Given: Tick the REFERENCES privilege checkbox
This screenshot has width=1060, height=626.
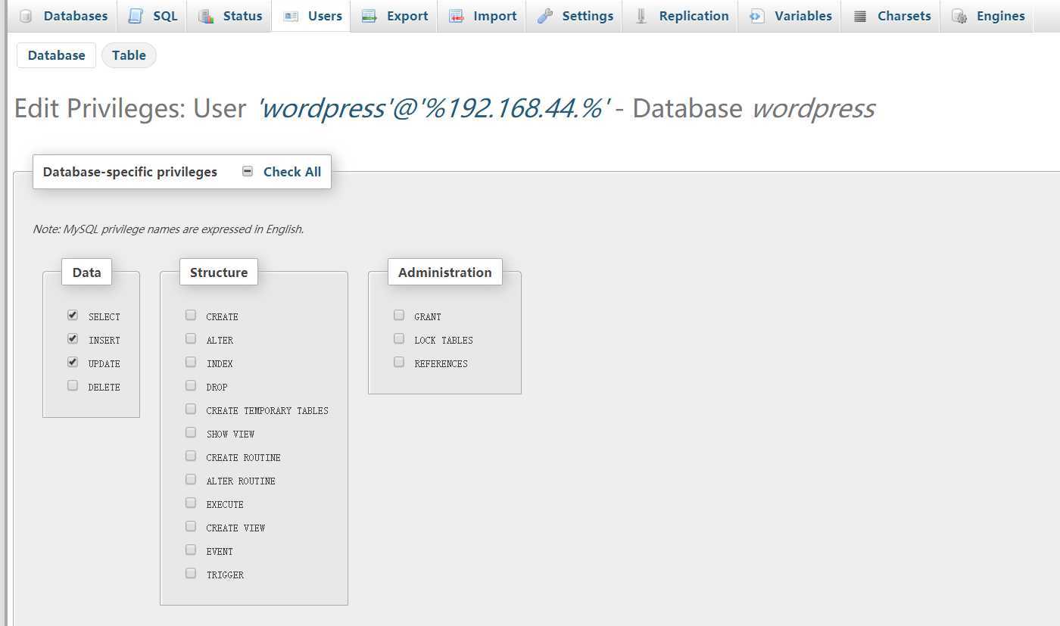Looking at the screenshot, I should click(x=399, y=362).
